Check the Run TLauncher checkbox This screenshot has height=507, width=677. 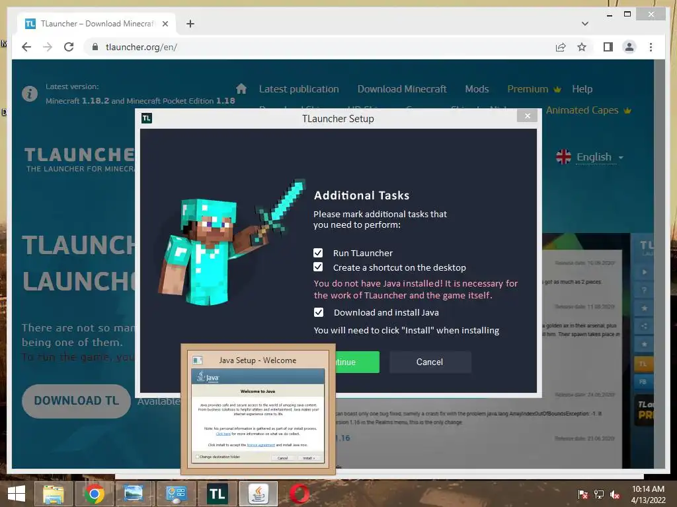pyautogui.click(x=318, y=253)
